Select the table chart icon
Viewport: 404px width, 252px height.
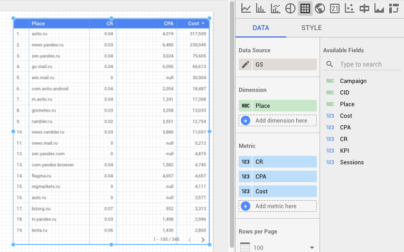click(x=305, y=8)
